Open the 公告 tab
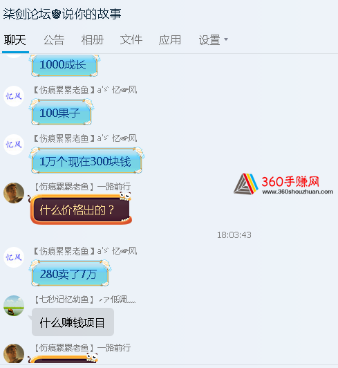338x368 pixels. coord(54,40)
